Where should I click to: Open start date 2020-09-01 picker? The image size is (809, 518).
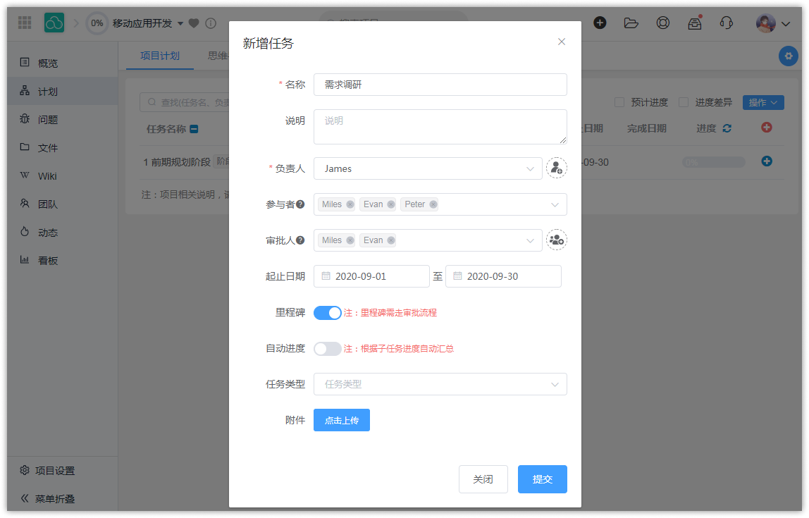coord(371,276)
